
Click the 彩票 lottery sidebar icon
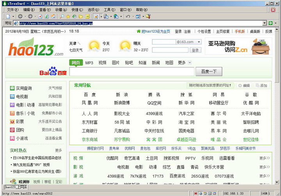point(12,122)
